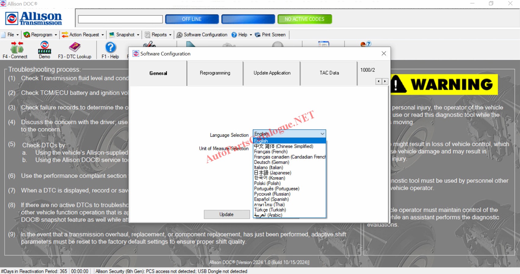This screenshot has height=274, width=520.
Task: Expand the Snapshot dropdown menu
Action: pos(124,35)
